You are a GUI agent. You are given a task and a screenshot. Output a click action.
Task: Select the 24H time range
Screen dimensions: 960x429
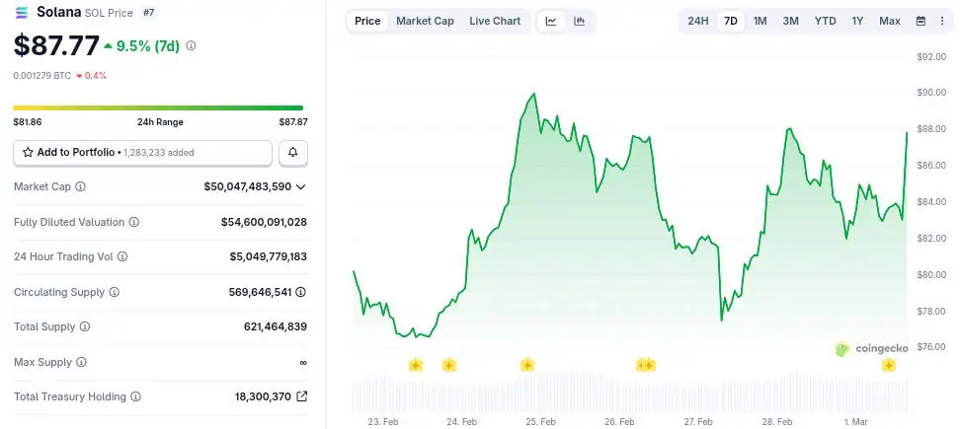(x=697, y=21)
